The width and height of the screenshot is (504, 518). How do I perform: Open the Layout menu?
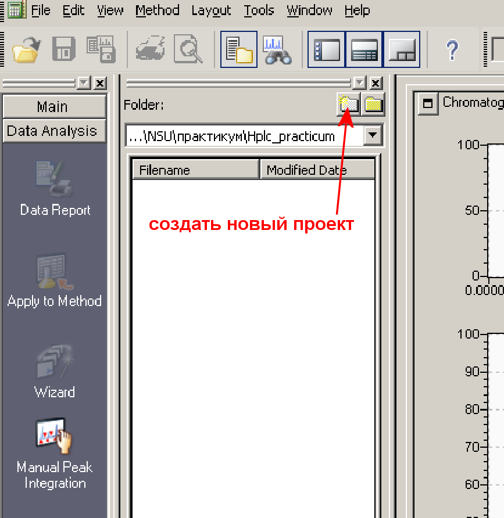[x=212, y=10]
